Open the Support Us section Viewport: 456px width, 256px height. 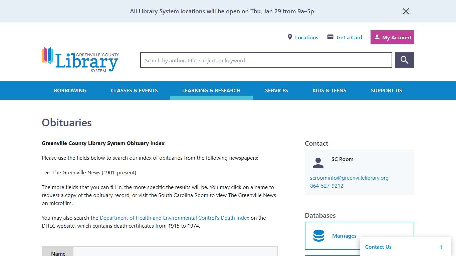click(x=386, y=90)
